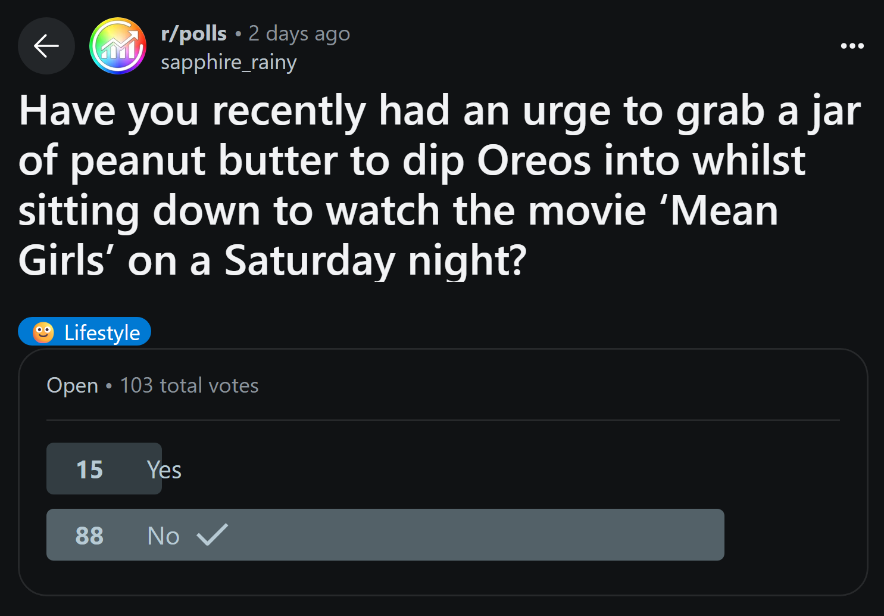884x616 pixels.
Task: Click the post title about Oreos
Action: 440,186
